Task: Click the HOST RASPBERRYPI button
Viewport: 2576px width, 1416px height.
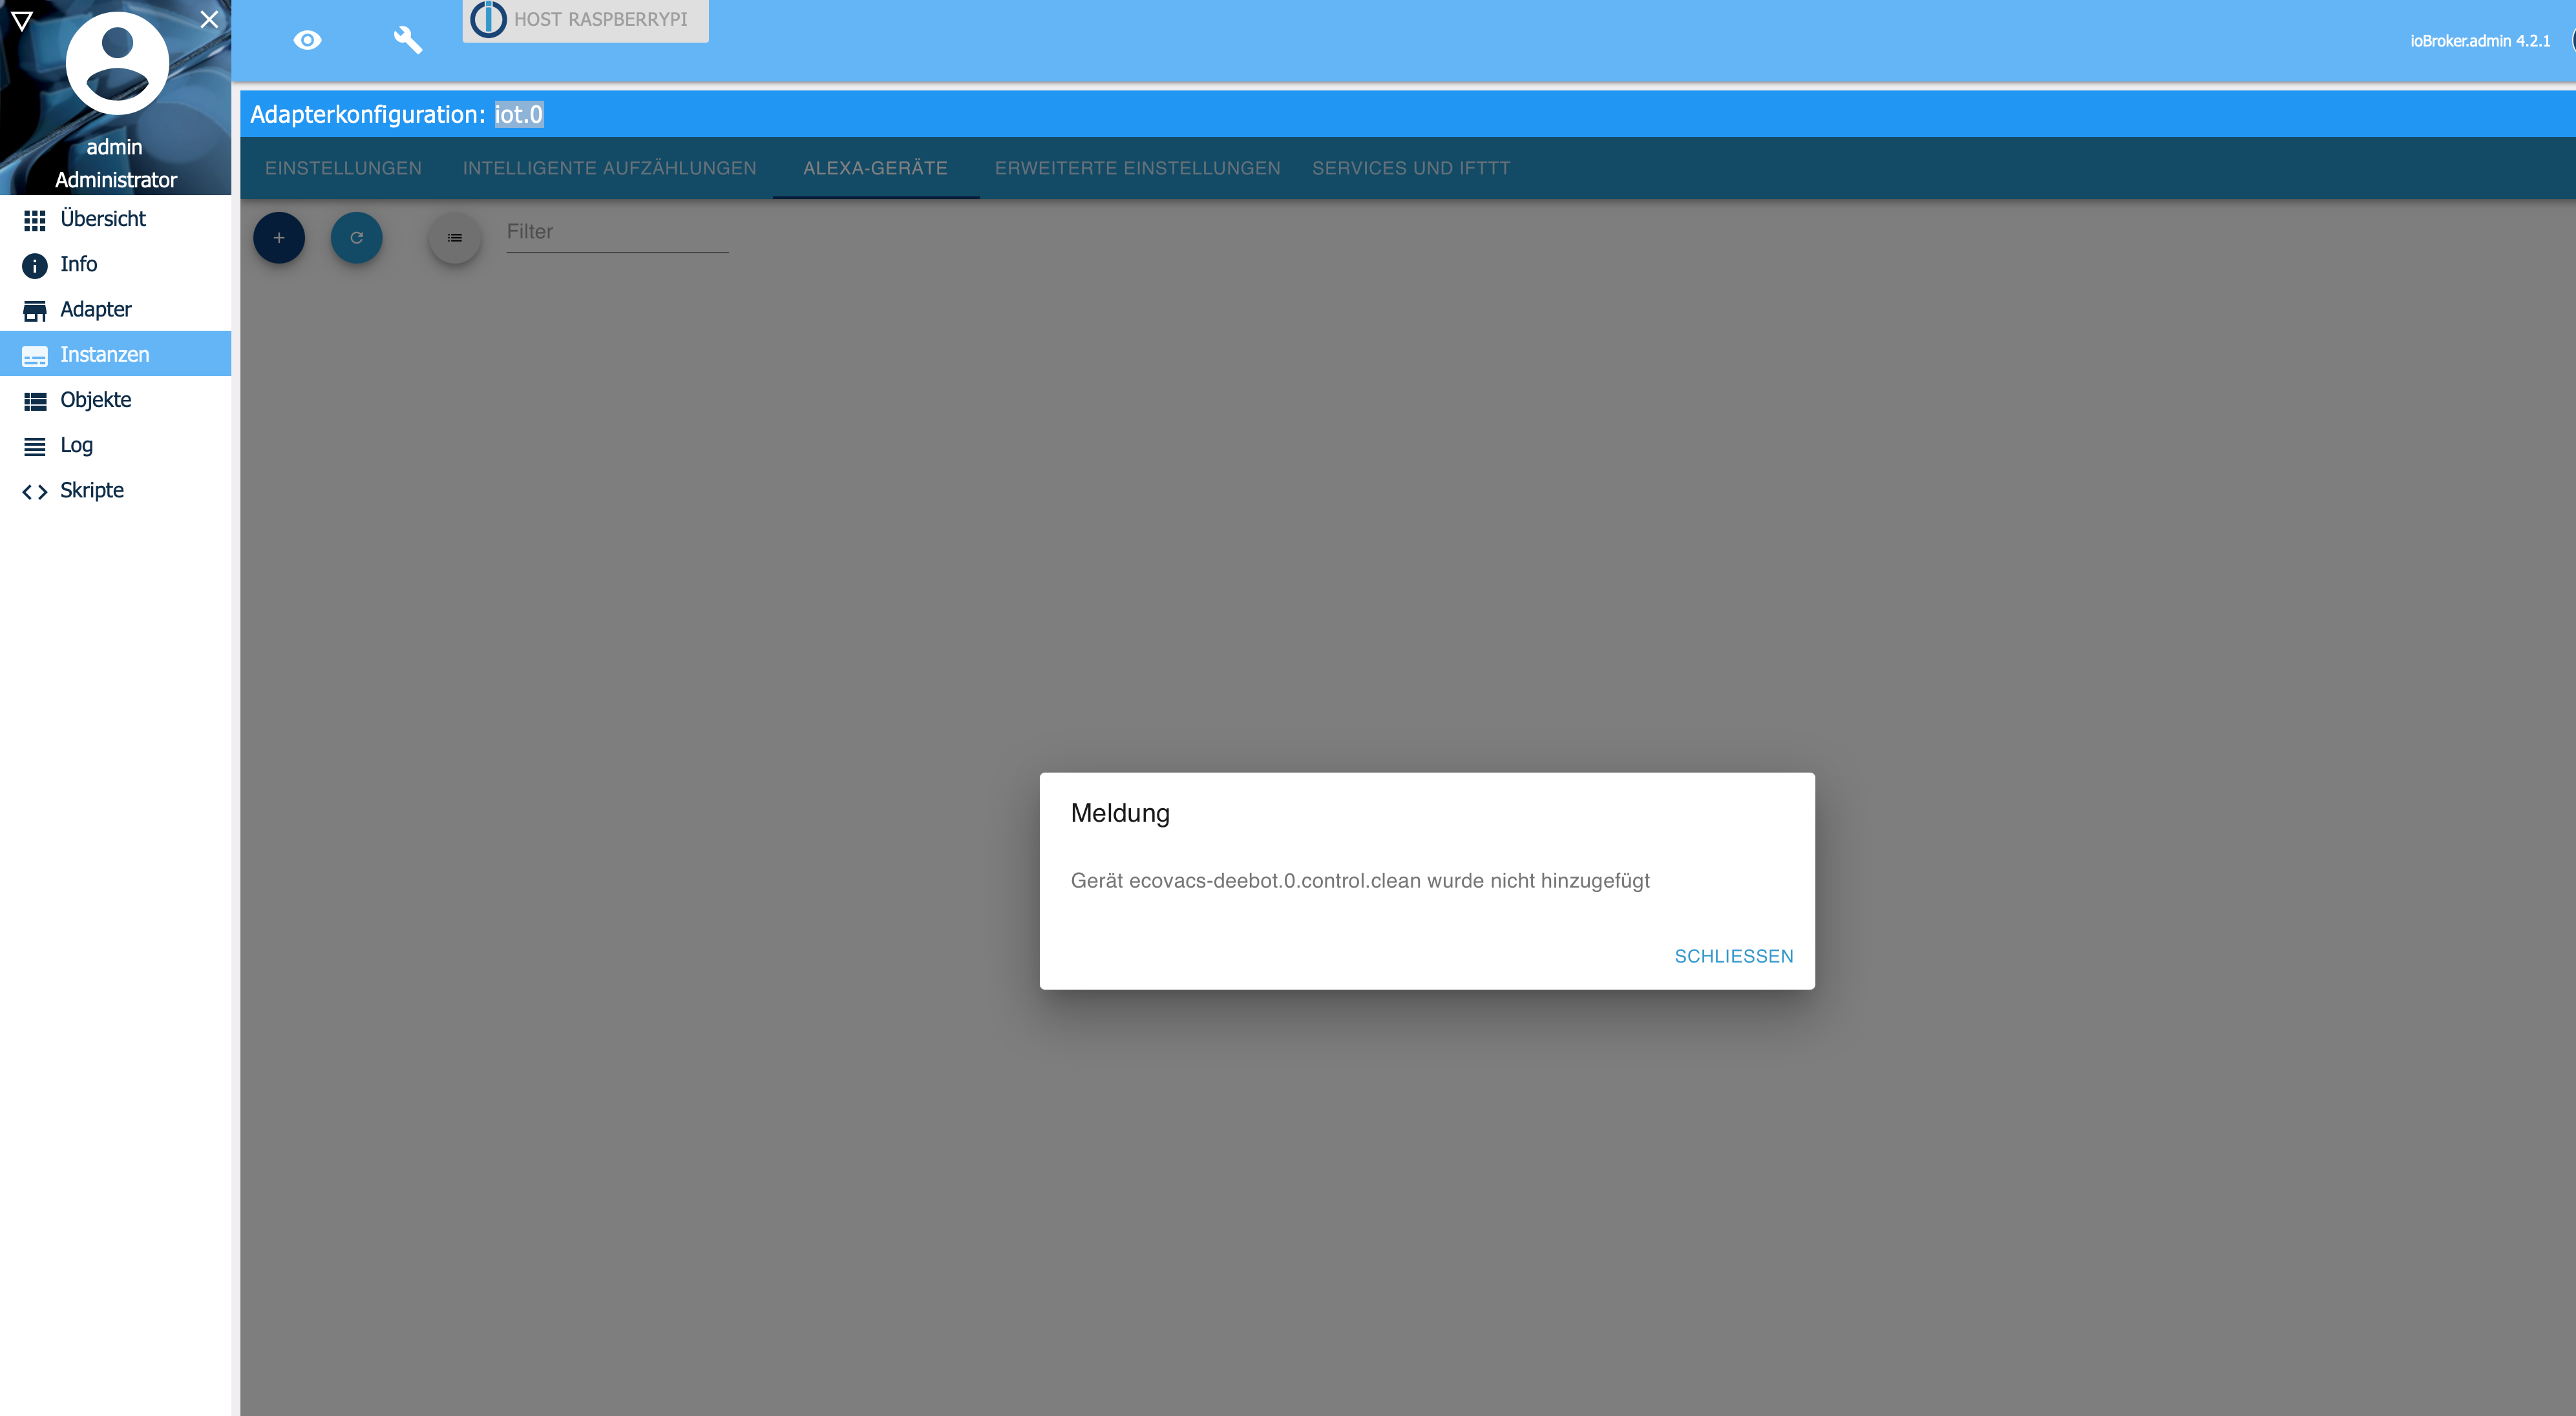Action: (x=585, y=19)
